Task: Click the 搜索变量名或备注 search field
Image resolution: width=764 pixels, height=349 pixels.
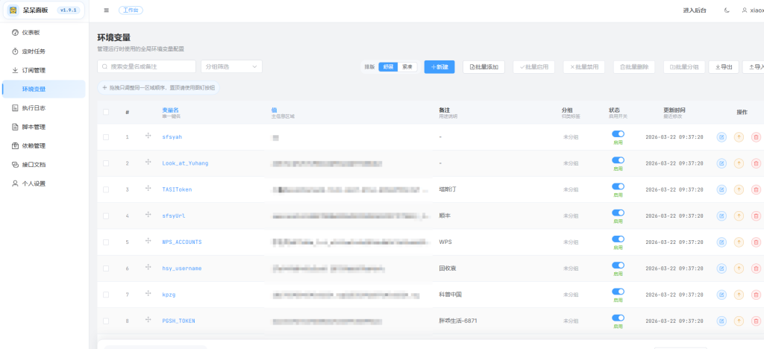Action: click(x=147, y=66)
